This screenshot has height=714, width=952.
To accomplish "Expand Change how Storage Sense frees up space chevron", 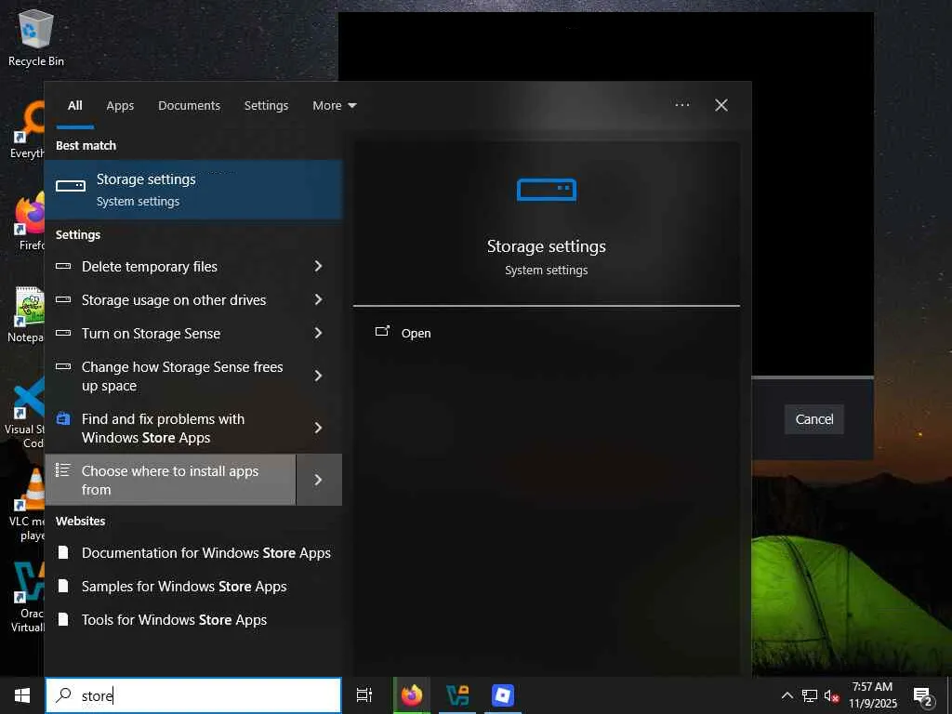I will click(x=318, y=376).
